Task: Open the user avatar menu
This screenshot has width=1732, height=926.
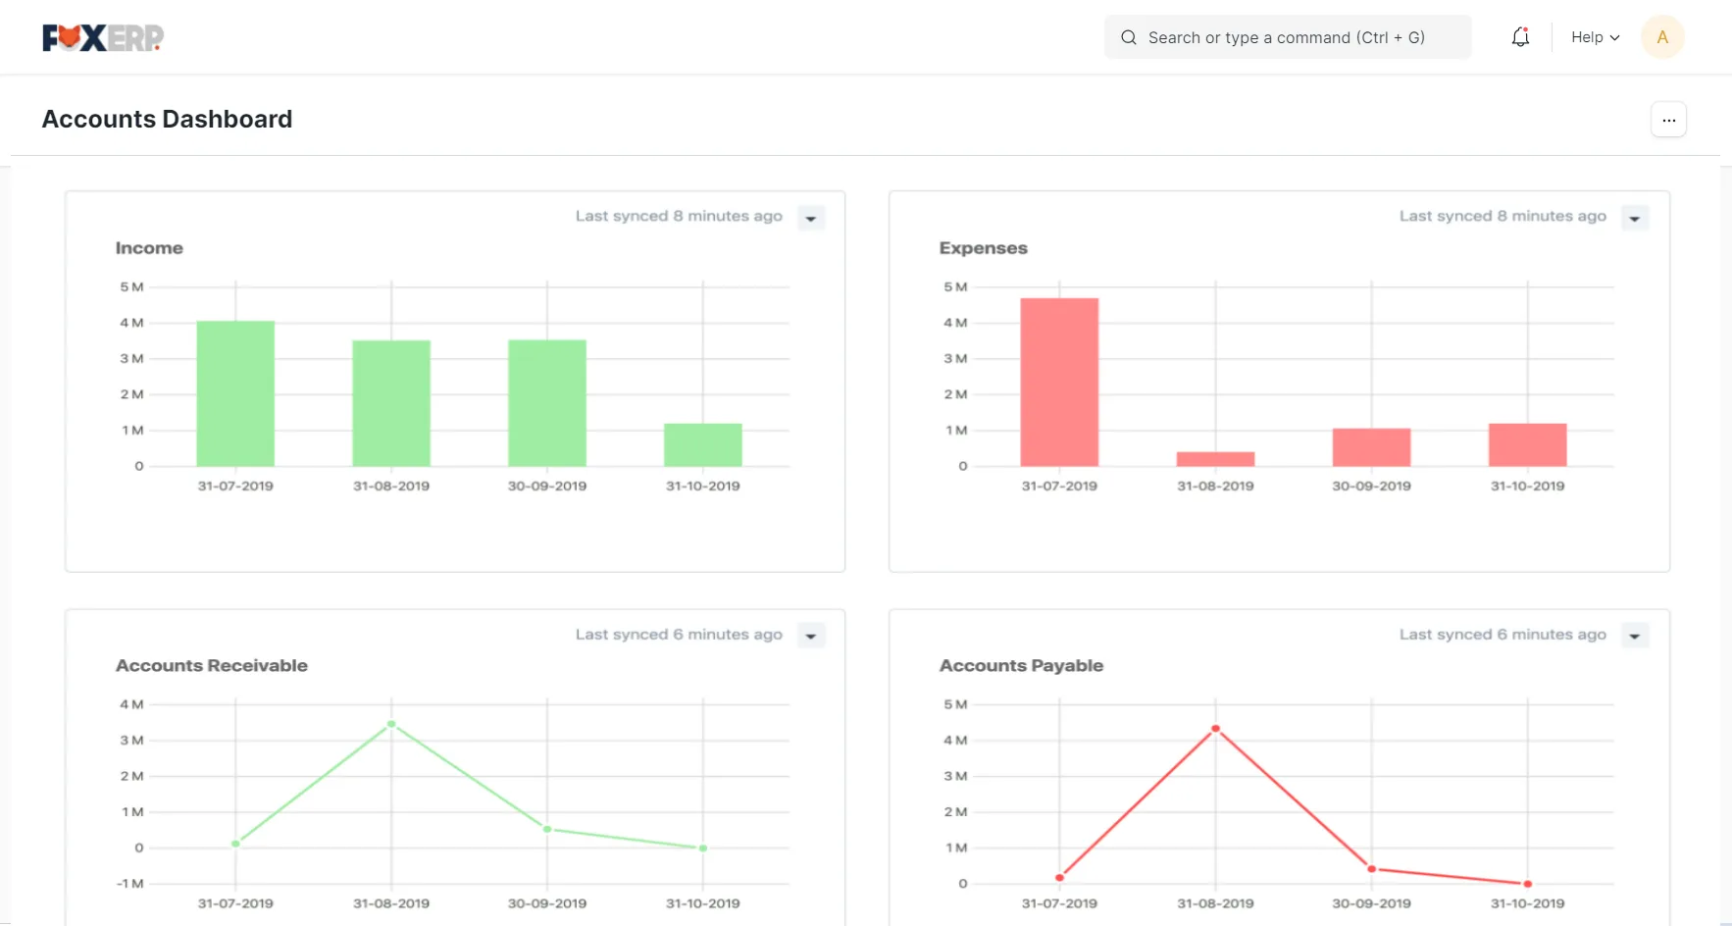Action: [x=1662, y=37]
